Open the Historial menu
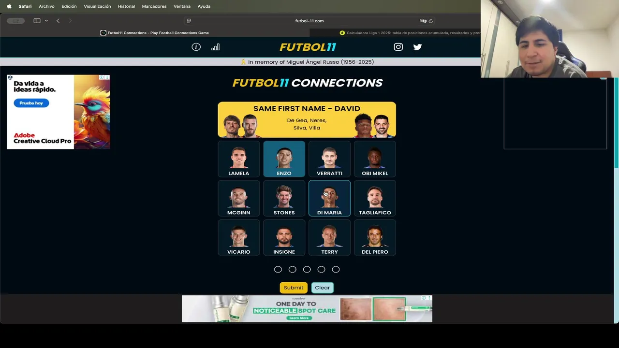The width and height of the screenshot is (619, 348). [x=126, y=6]
